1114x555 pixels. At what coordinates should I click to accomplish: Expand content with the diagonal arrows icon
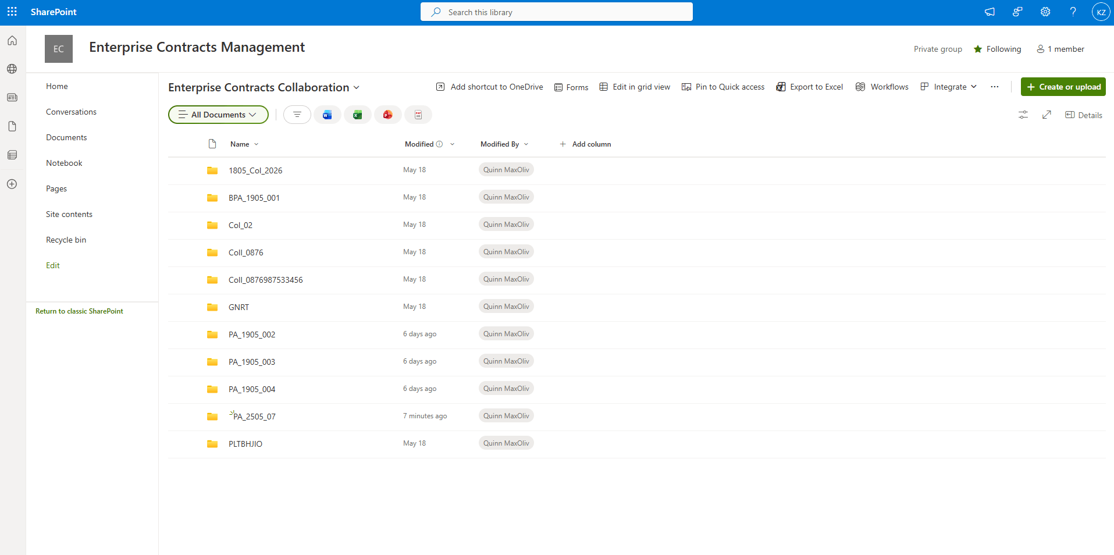pyautogui.click(x=1047, y=115)
